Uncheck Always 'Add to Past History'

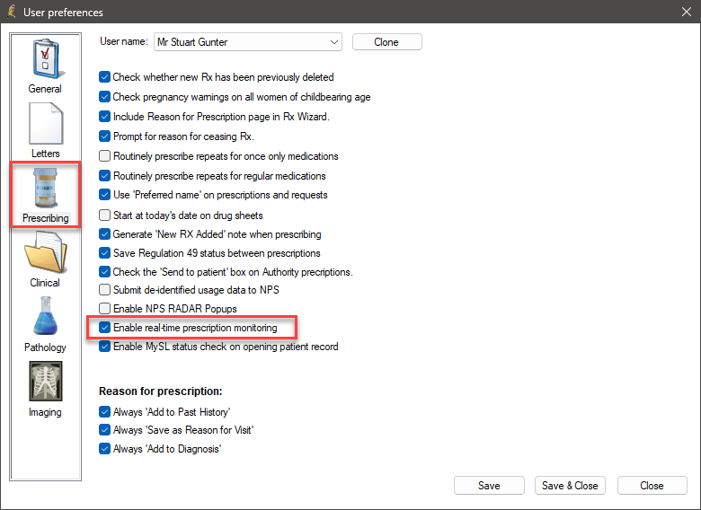tap(105, 411)
